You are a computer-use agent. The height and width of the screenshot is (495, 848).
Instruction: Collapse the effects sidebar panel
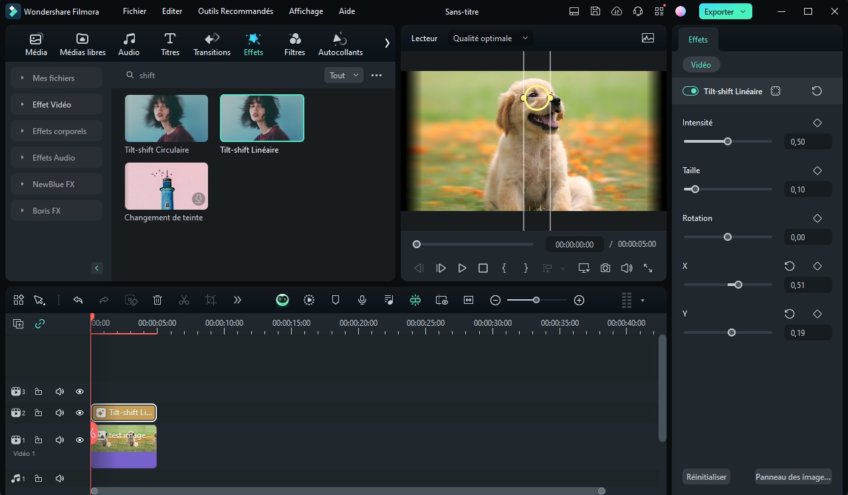tap(97, 268)
